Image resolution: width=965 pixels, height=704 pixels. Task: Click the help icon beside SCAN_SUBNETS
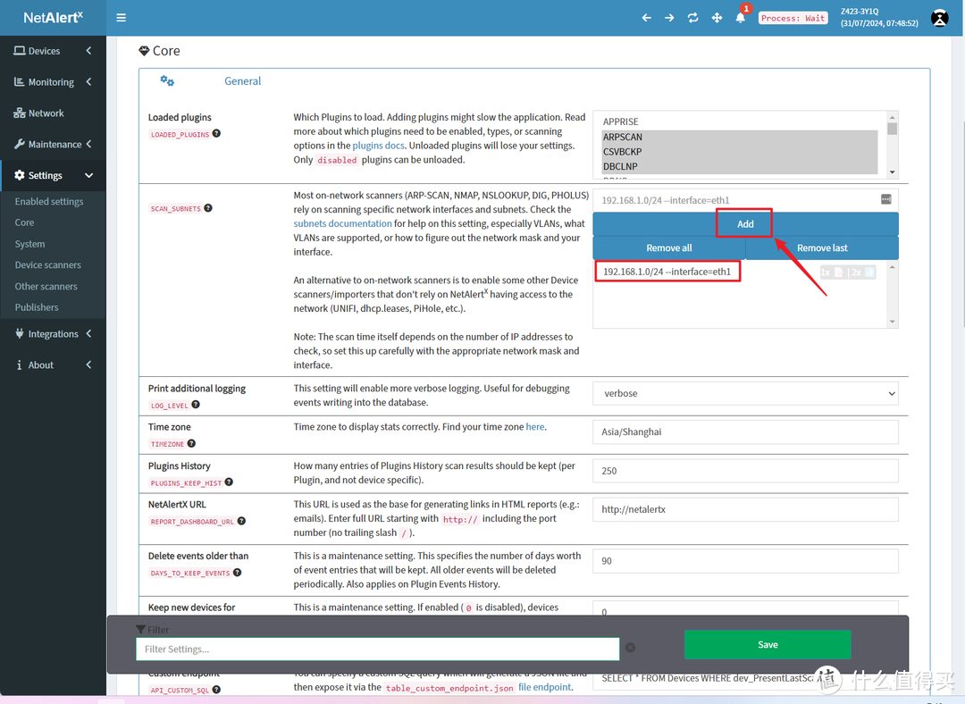[208, 208]
